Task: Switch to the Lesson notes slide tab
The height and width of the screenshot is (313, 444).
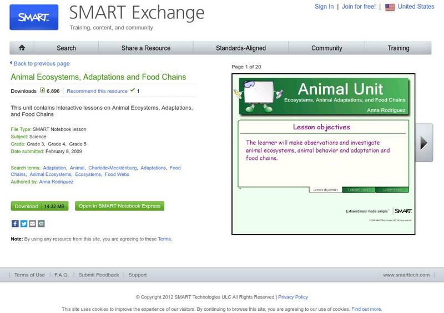Action: (x=392, y=190)
